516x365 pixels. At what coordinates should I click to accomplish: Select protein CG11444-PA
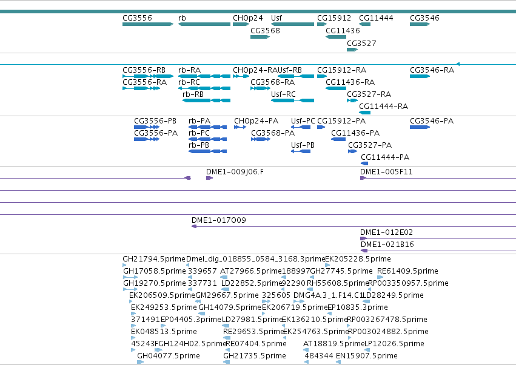(x=364, y=163)
